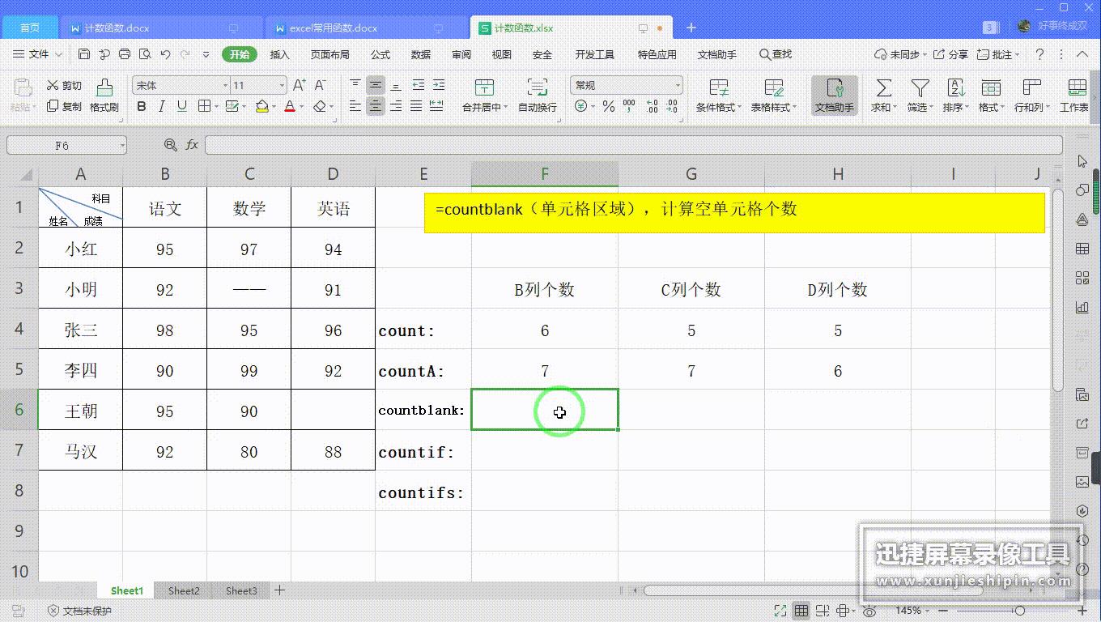Screen dimensions: 1101x622
Task: Click the vertical scrollbar thumb
Action: (1057, 292)
